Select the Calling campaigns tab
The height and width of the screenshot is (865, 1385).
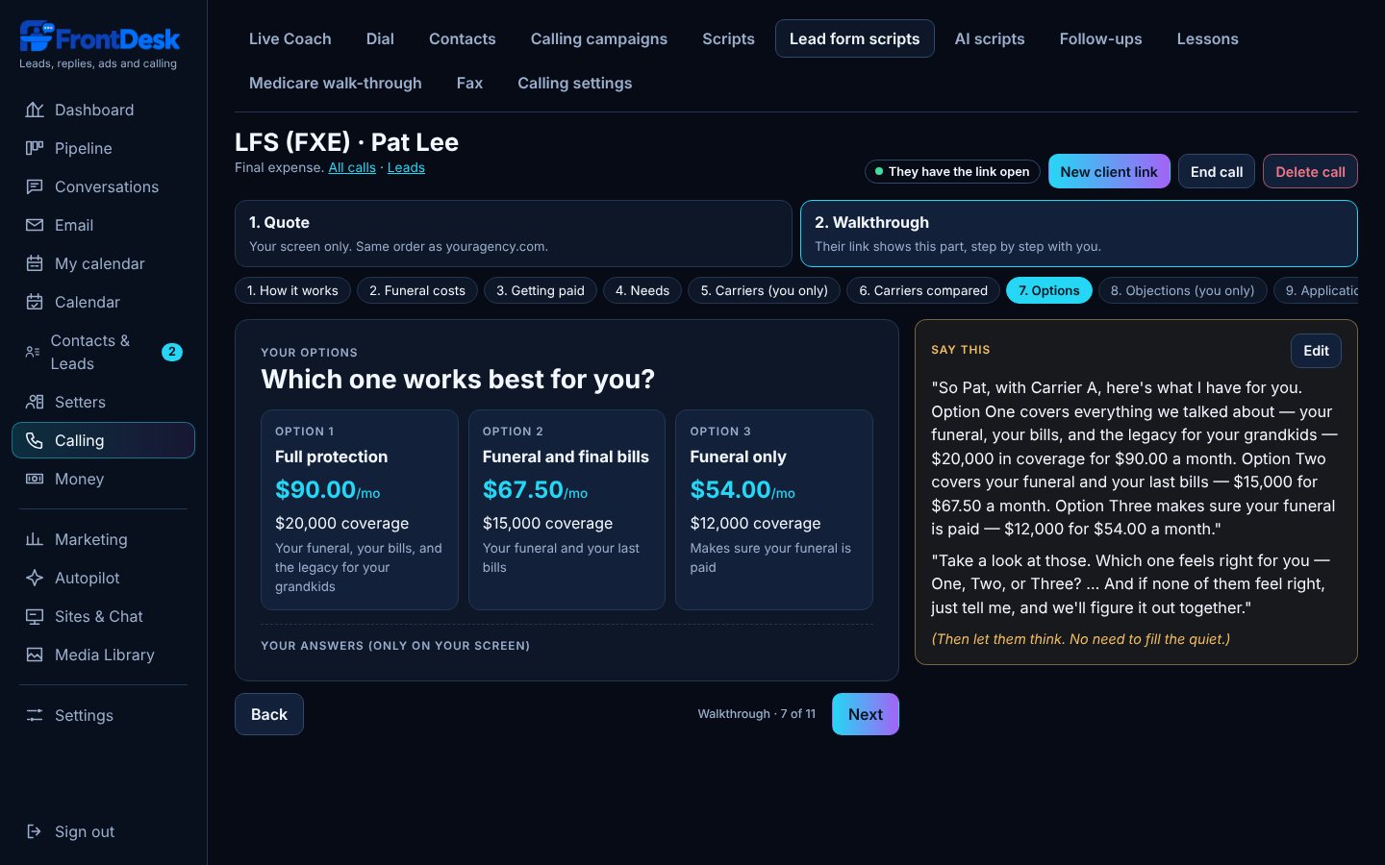pos(599,38)
